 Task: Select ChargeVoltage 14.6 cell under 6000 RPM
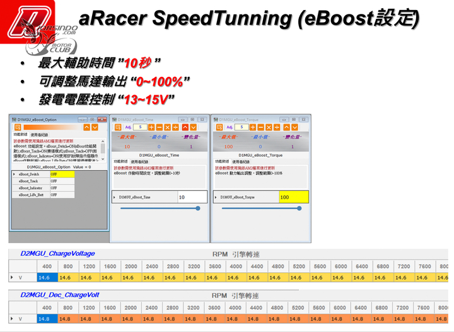(x=340, y=278)
